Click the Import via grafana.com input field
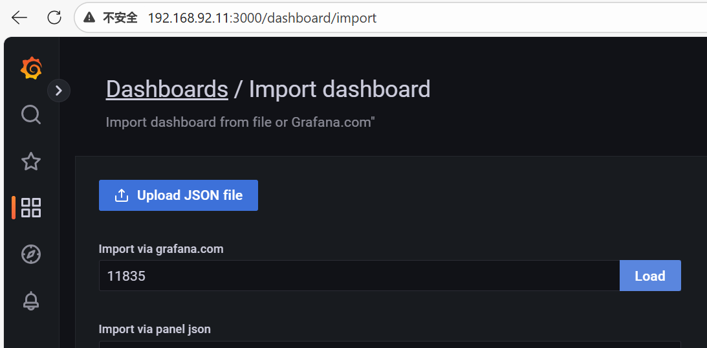This screenshot has width=707, height=348. click(x=360, y=276)
